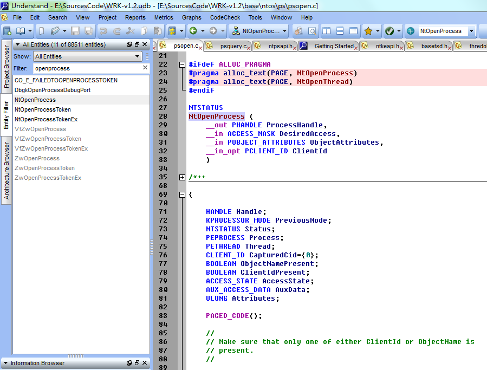This screenshot has width=487, height=370.
Task: Open the CodeCheck checkmark dropdown arrow
Action: [x=399, y=31]
